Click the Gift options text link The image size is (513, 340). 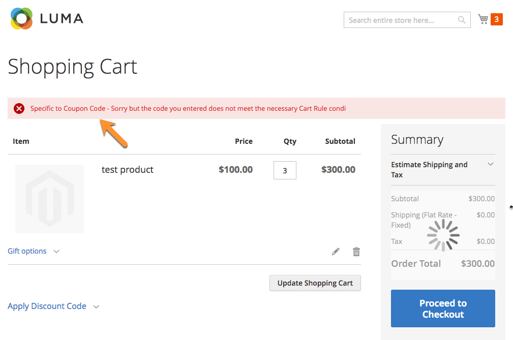point(27,251)
